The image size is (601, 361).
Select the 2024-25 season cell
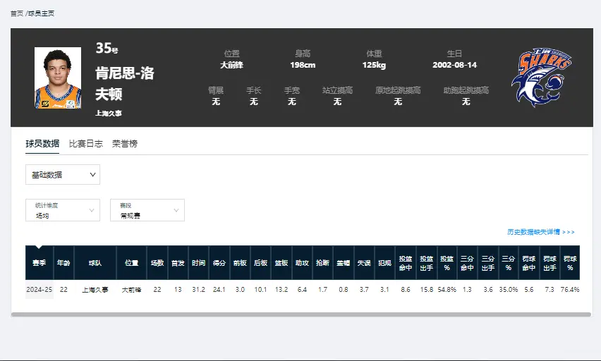39,290
